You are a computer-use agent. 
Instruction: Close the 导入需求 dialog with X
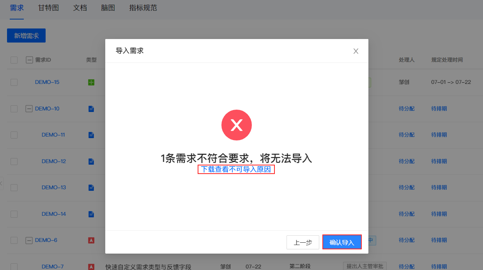[356, 51]
